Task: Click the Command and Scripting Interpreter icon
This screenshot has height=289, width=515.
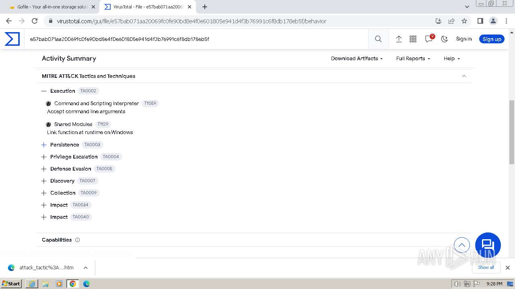Action: (48, 103)
